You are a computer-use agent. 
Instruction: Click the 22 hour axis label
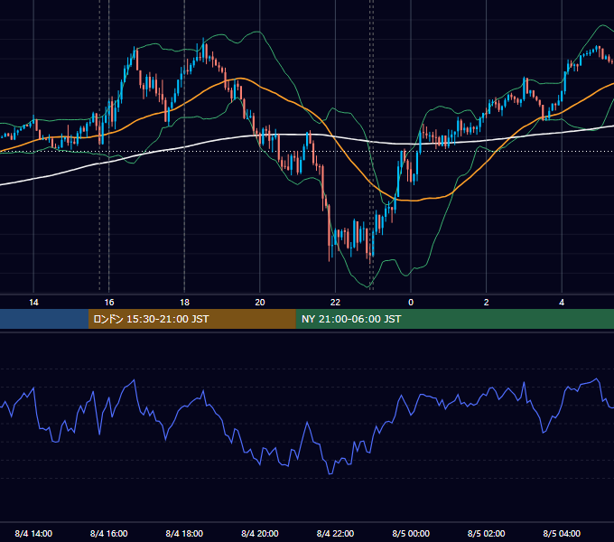(335, 303)
